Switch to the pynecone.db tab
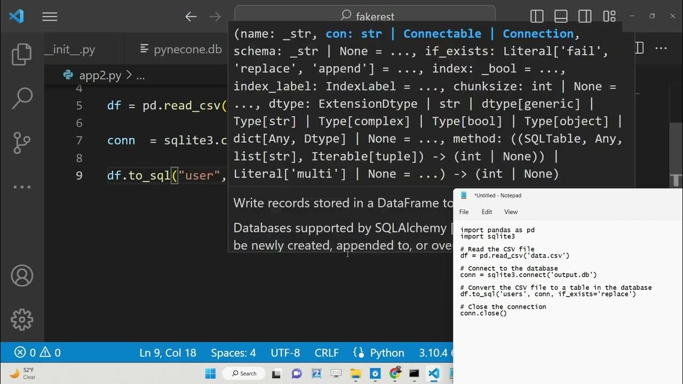Viewport: 683px width, 384px height. [x=181, y=50]
